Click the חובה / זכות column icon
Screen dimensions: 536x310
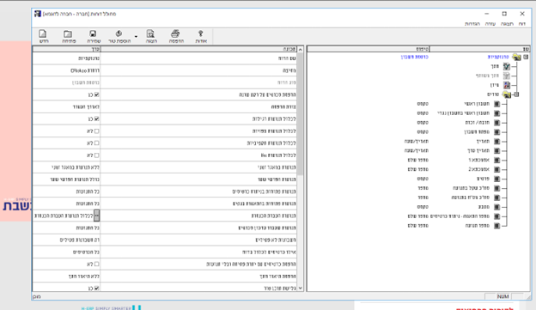coord(496,122)
